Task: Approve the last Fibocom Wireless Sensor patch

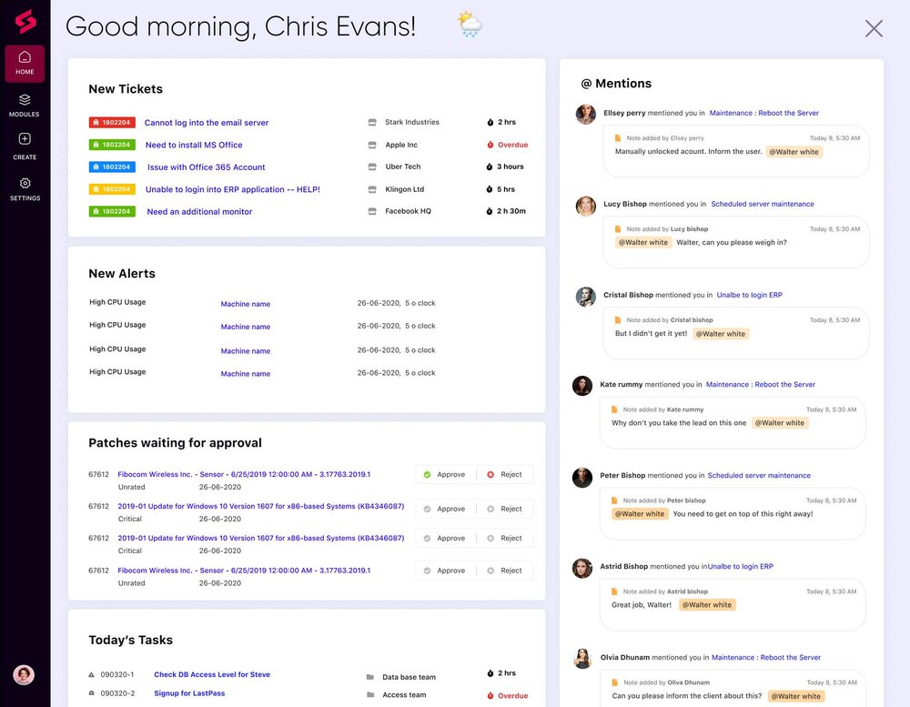Action: tap(445, 571)
